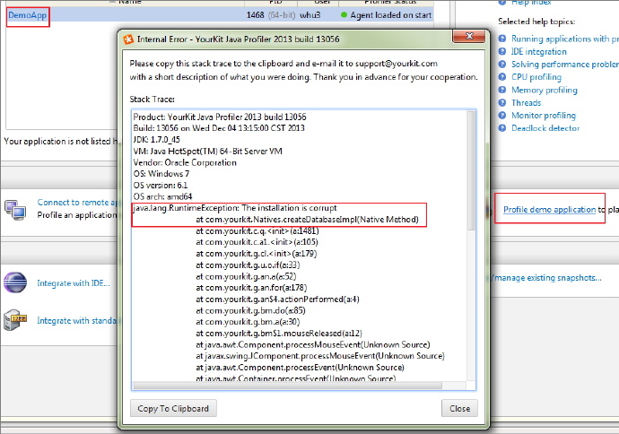Click help icon beside Threads

point(502,102)
